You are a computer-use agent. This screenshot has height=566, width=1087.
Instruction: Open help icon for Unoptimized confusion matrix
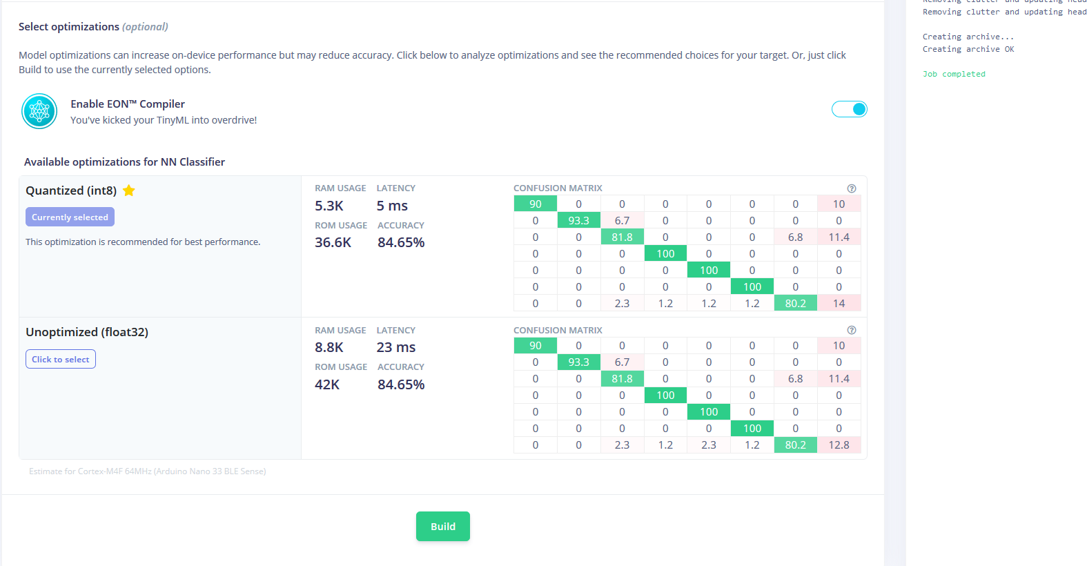click(852, 330)
